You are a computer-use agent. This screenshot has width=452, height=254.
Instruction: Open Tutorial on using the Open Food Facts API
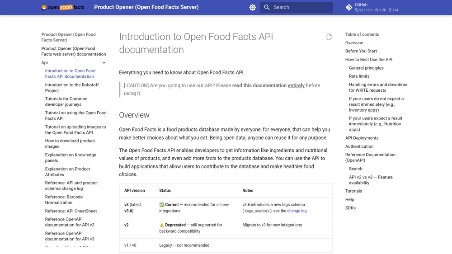(75, 116)
